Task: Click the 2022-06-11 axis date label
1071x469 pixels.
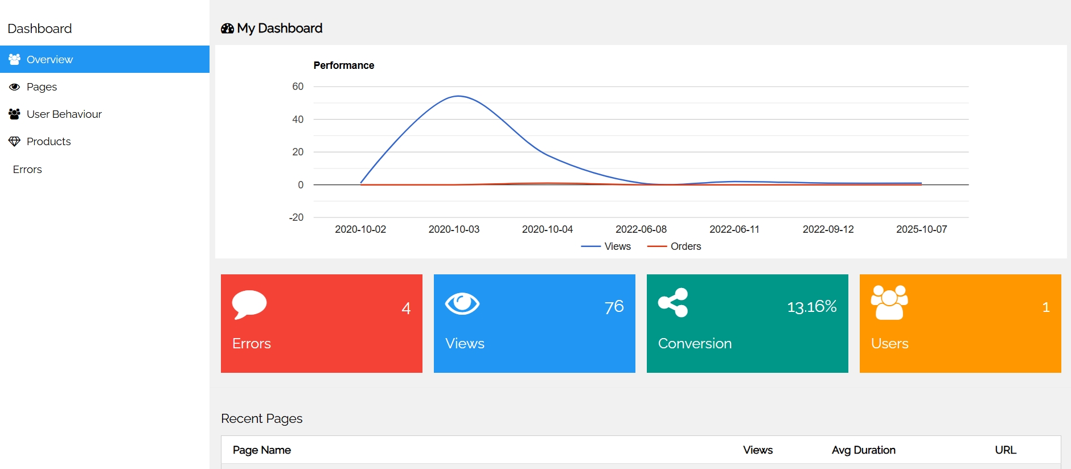Action: (x=734, y=229)
